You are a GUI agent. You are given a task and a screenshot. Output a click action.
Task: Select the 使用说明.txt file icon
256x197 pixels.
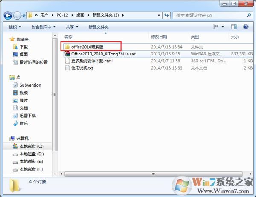(x=67, y=67)
